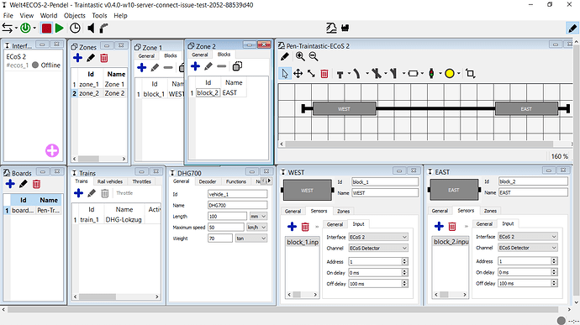Open Channel dropdown in EAST window
Image resolution: width=580 pixels, height=325 pixels.
click(528, 248)
